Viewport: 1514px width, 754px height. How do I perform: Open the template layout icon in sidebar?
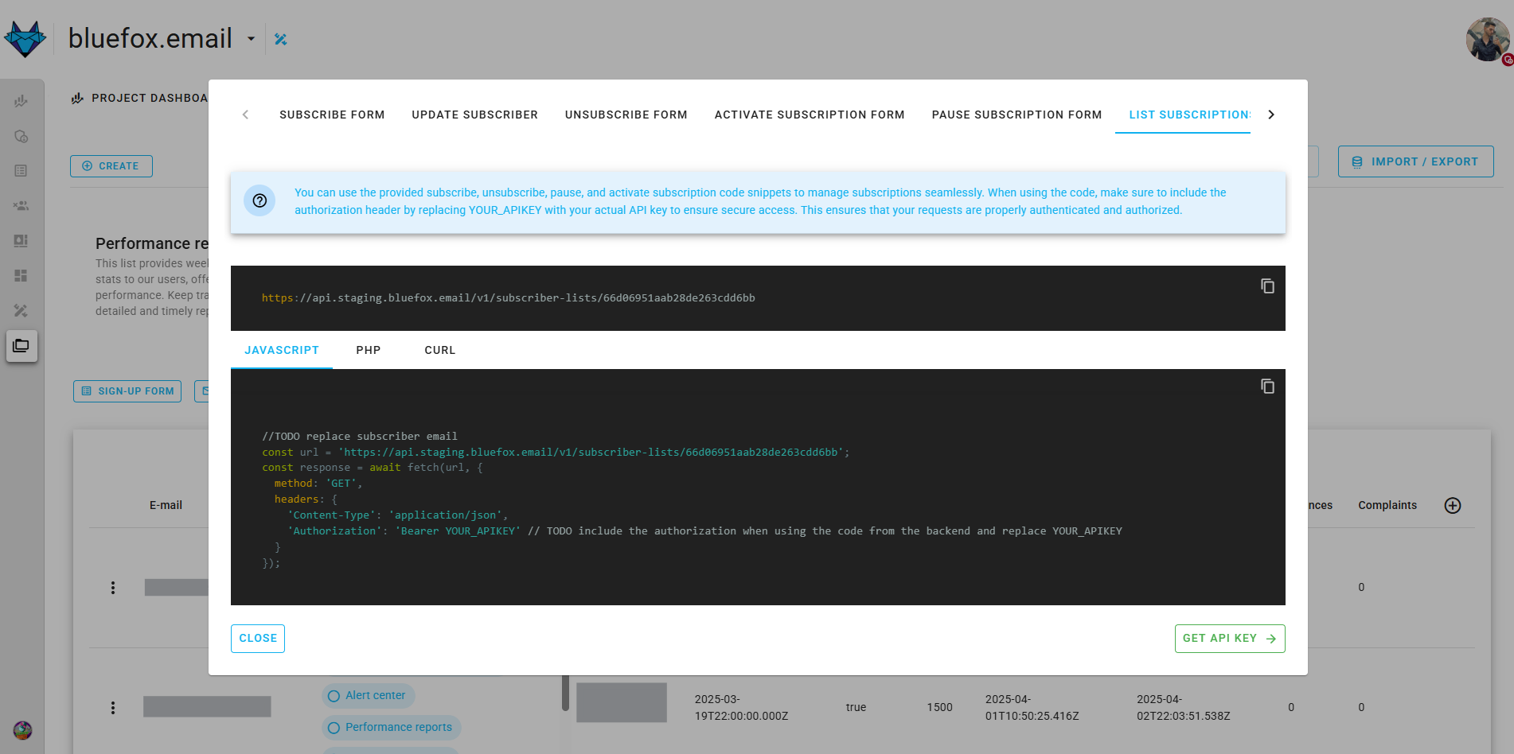pyautogui.click(x=21, y=240)
